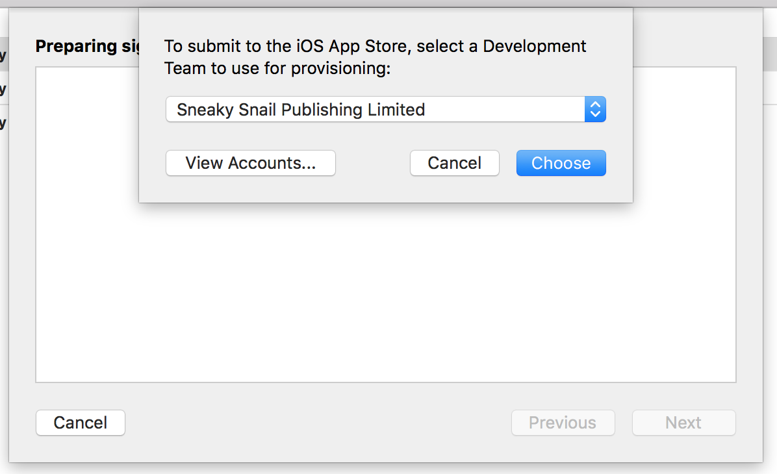Click the third partially hidden row at left edge
Image resolution: width=777 pixels, height=474 pixels.
click(x=3, y=122)
